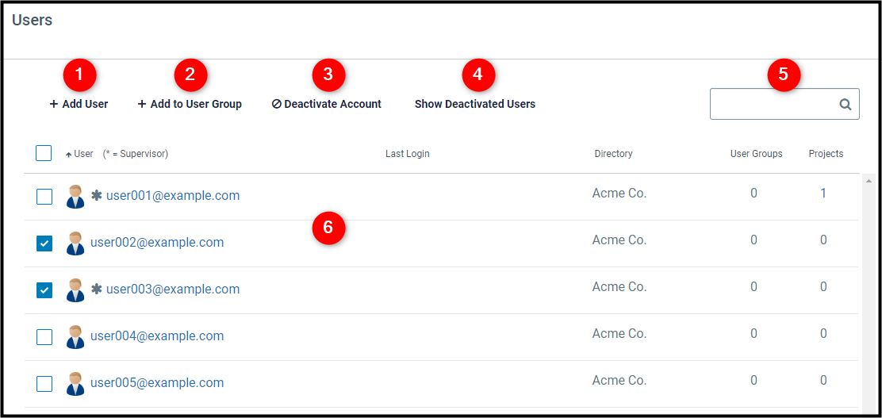
Task: Click the scrollbar up arrow
Action: tap(868, 181)
